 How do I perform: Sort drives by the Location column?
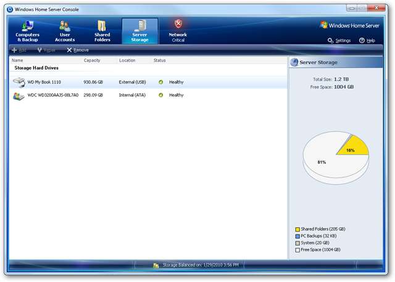point(127,60)
